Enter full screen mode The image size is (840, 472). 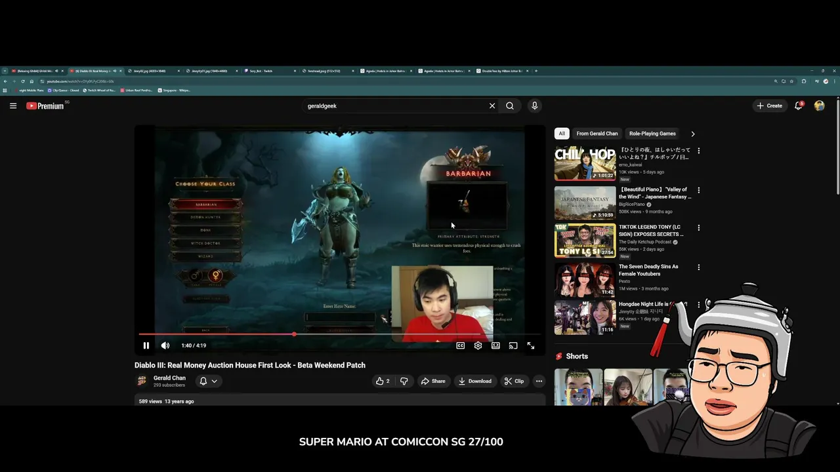coord(531,345)
